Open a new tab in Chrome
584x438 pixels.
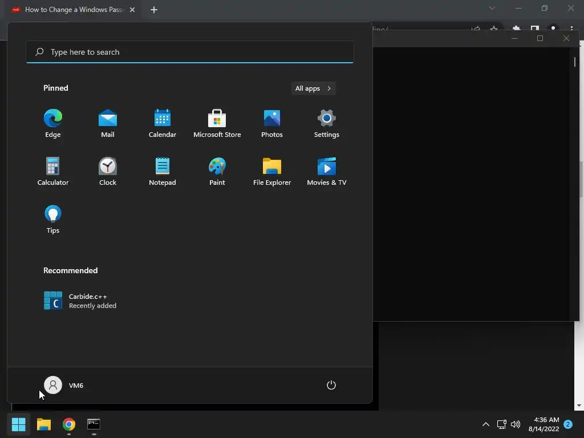click(154, 10)
